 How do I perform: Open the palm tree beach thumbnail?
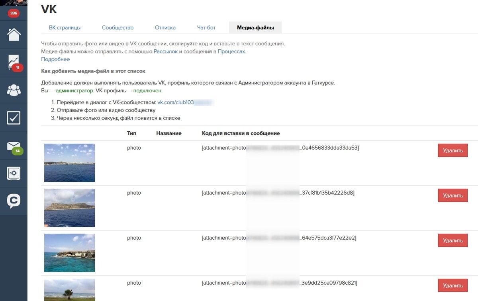coord(70,290)
